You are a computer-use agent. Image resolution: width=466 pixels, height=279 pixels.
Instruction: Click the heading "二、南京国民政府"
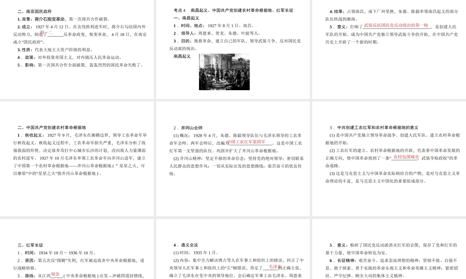tap(34, 12)
